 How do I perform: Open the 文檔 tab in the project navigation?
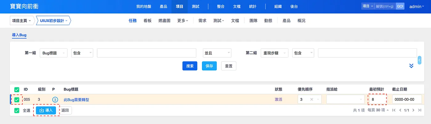235,21
